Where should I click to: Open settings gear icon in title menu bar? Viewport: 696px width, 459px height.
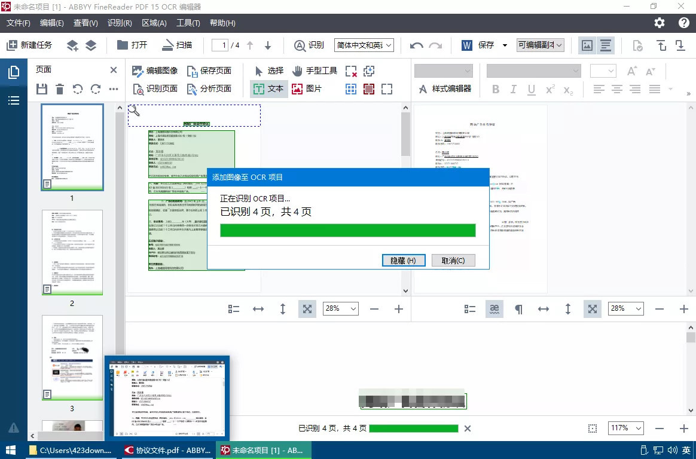(x=660, y=23)
